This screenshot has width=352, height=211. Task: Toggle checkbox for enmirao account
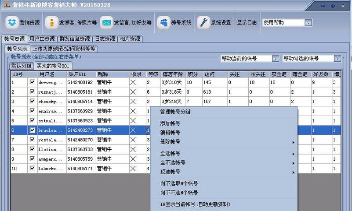click(x=33, y=111)
